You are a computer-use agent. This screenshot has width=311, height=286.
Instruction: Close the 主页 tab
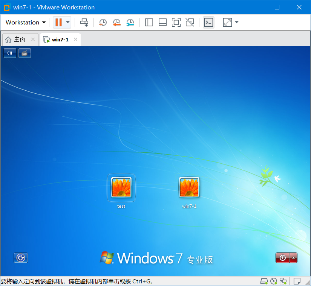[x=33, y=40]
